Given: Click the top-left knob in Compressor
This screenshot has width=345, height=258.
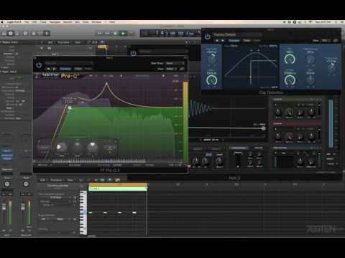Looking at the screenshot, I should click(212, 58).
